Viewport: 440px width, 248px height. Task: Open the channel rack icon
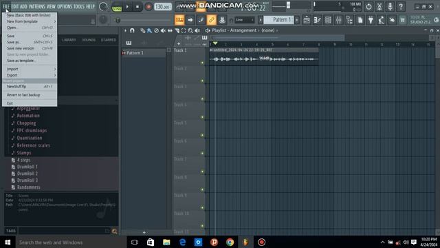click(x=328, y=20)
